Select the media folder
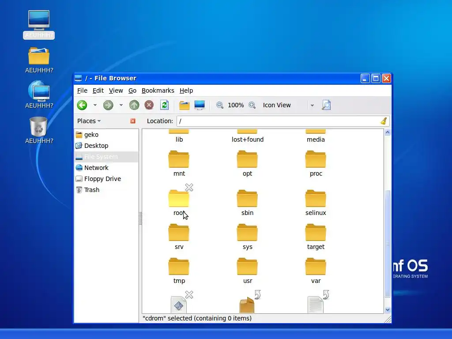452x339 pixels. pos(316,137)
